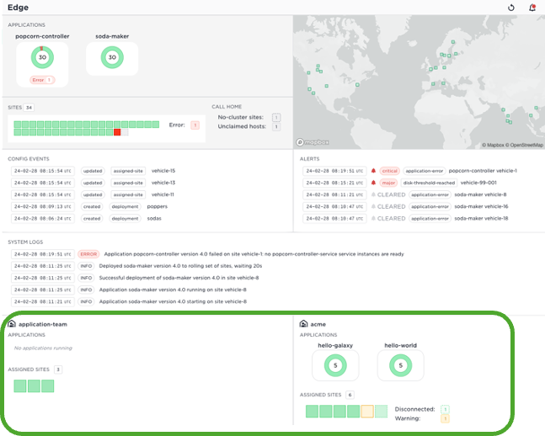The width and height of the screenshot is (545, 436).
Task: Click the major severity tag
Action: point(388,183)
